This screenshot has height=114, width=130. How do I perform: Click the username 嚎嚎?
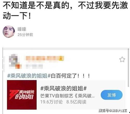[x=22, y=29]
